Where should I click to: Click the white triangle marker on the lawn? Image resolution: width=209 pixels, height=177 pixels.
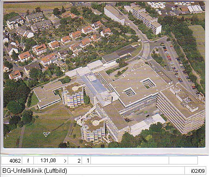tap(46, 134)
